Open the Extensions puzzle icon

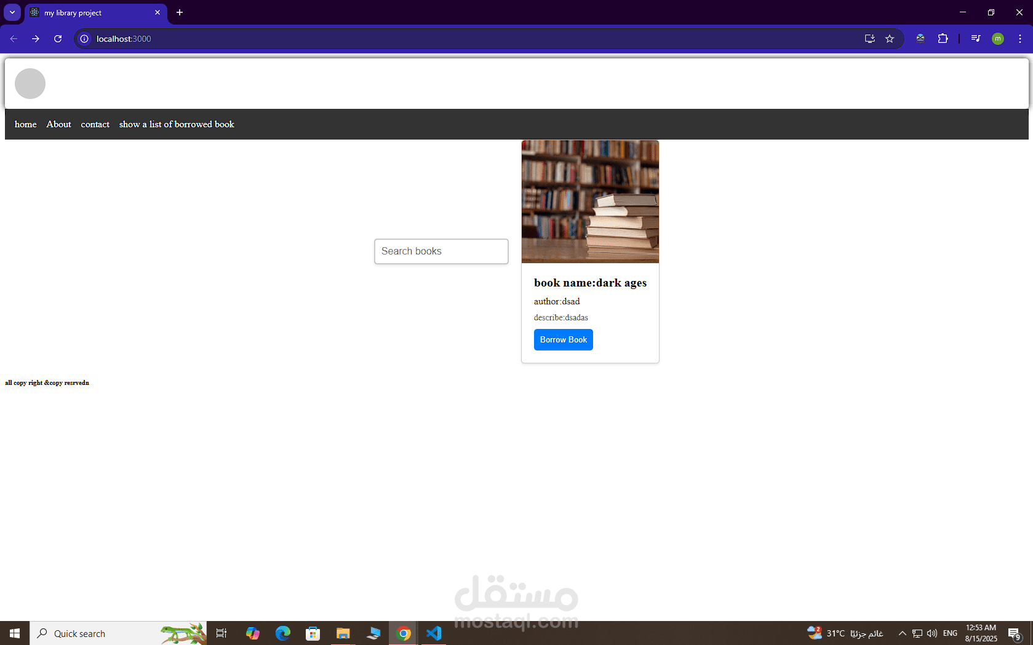pos(943,39)
